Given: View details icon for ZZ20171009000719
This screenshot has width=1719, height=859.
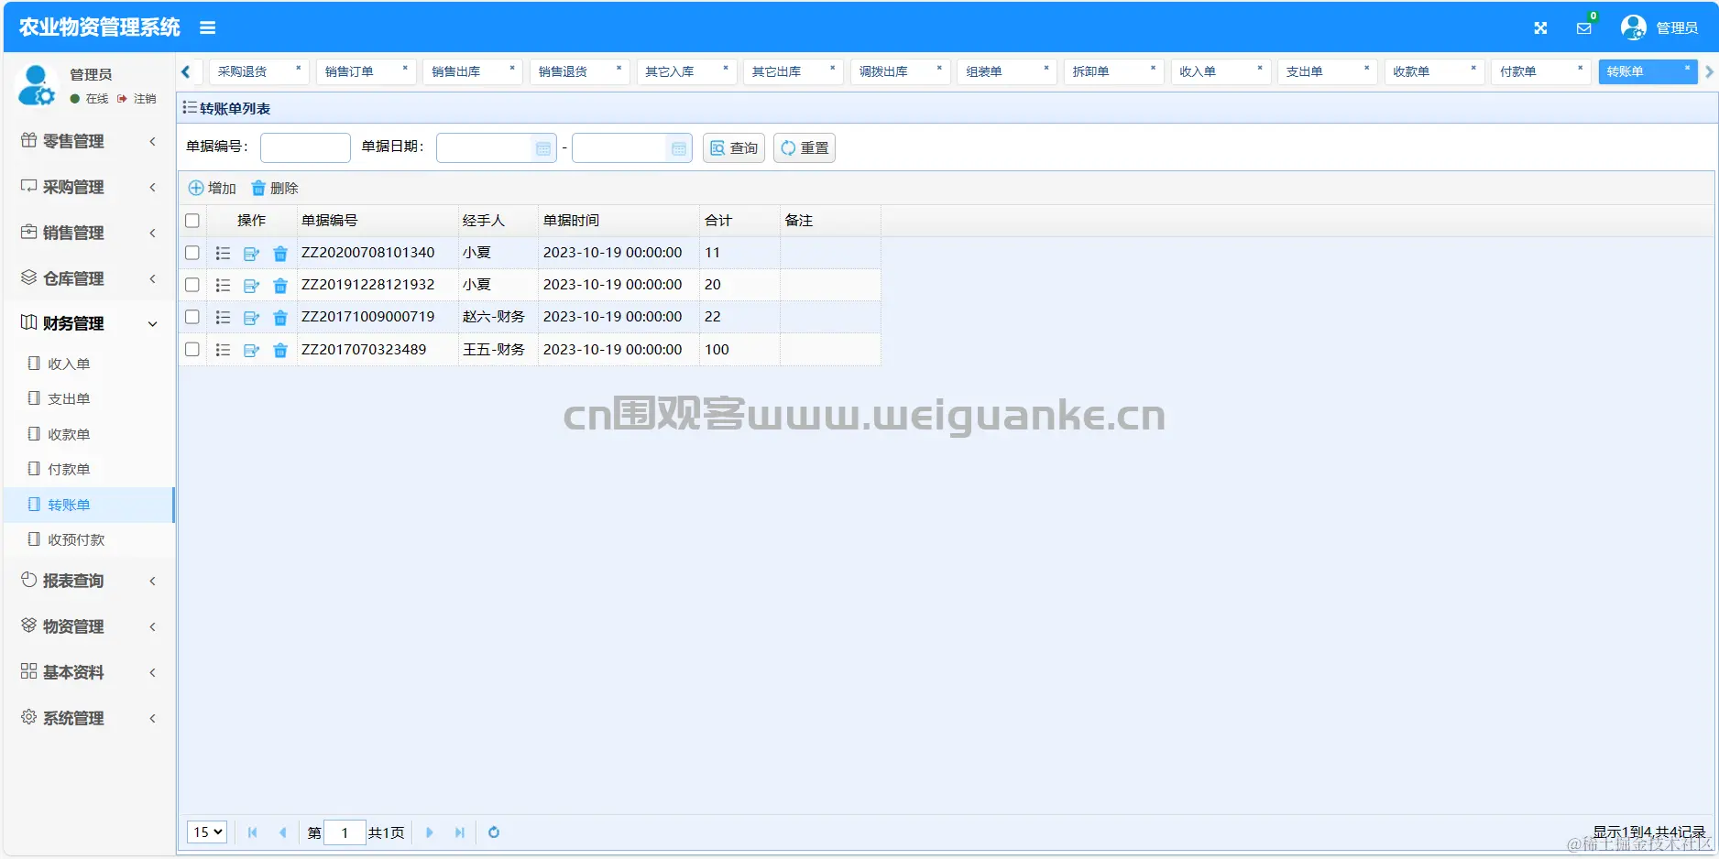Looking at the screenshot, I should (223, 318).
